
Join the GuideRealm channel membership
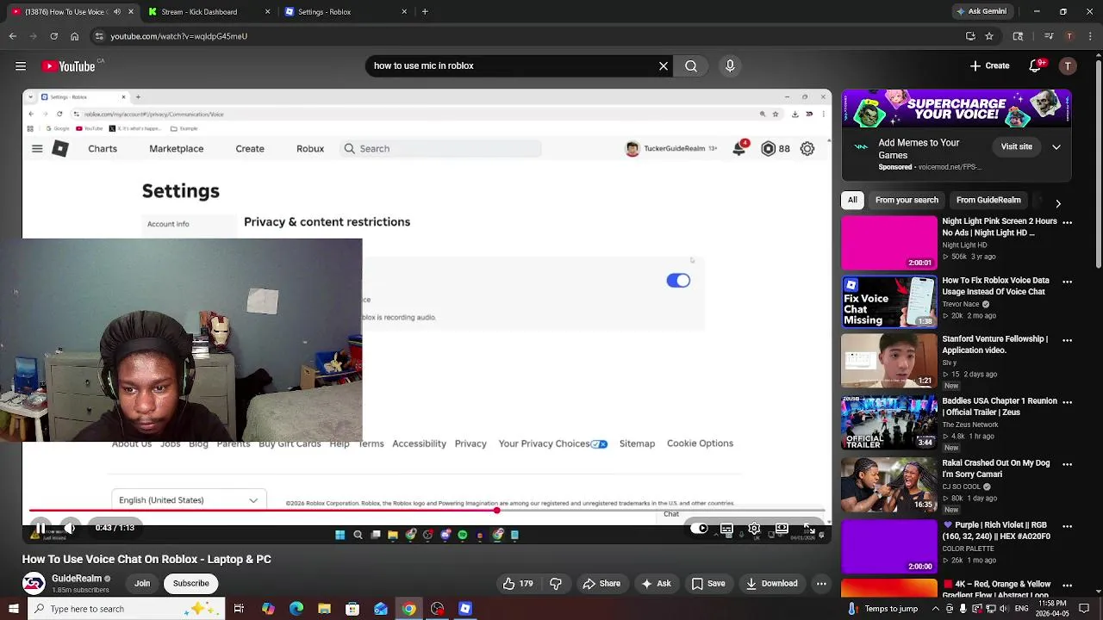pyautogui.click(x=142, y=583)
